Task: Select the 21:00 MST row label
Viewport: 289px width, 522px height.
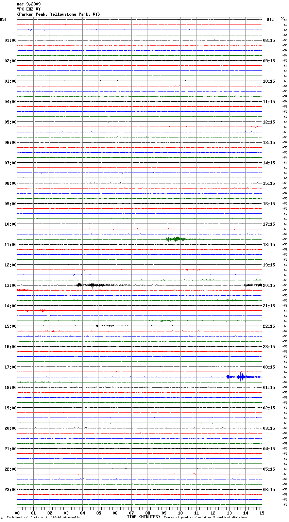Action: point(11,449)
